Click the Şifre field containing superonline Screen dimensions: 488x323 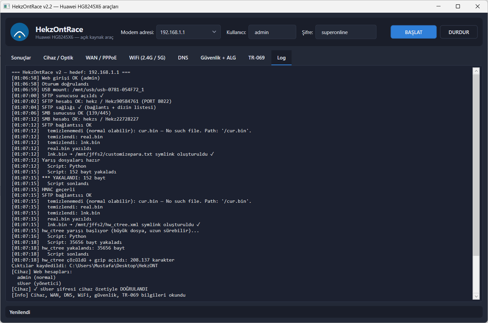tap(346, 32)
